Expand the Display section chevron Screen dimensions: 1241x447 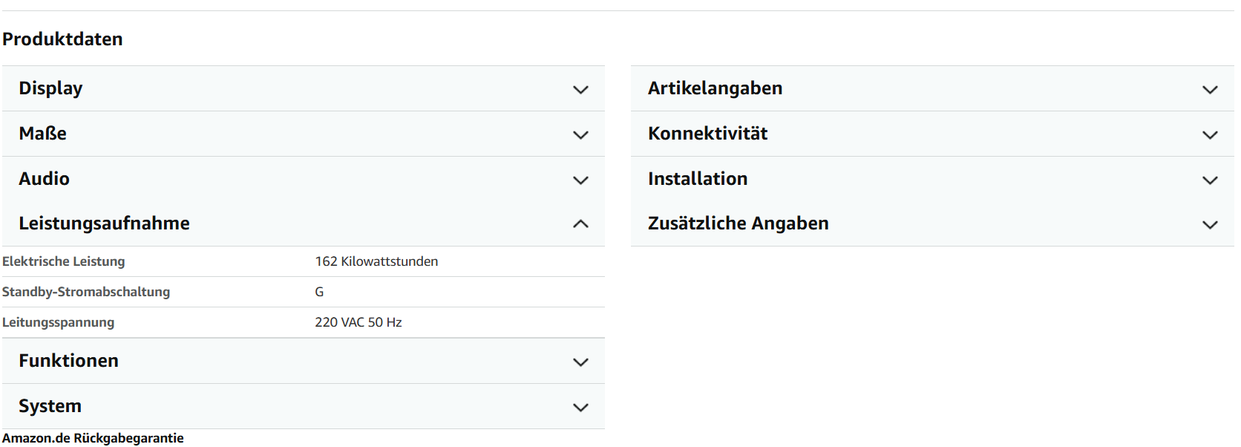[x=580, y=90]
